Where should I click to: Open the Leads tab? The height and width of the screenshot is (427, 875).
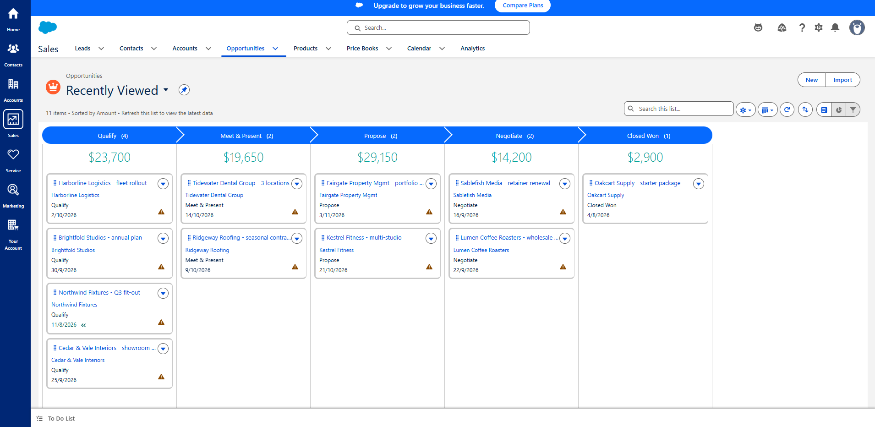pos(82,49)
